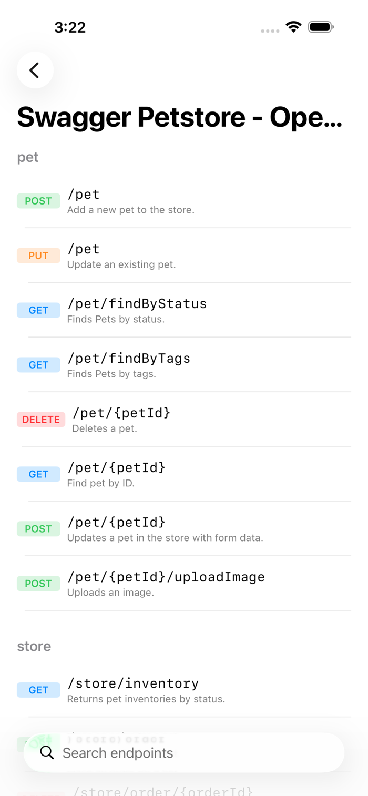This screenshot has width=368, height=796.
Task: Tap the magnifying glass search icon
Action: pos(47,752)
